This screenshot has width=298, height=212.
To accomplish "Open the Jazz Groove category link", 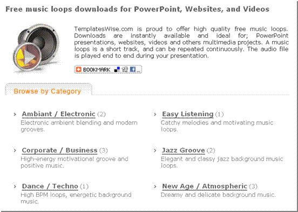I will point(184,150).
